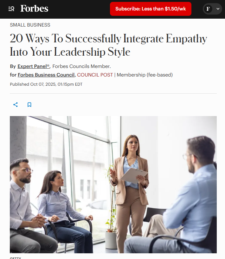Open the Expert Panel author link
This screenshot has width=225, height=259.
click(34, 66)
